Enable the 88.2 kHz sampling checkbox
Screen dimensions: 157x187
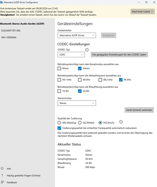click(x=100, y=80)
